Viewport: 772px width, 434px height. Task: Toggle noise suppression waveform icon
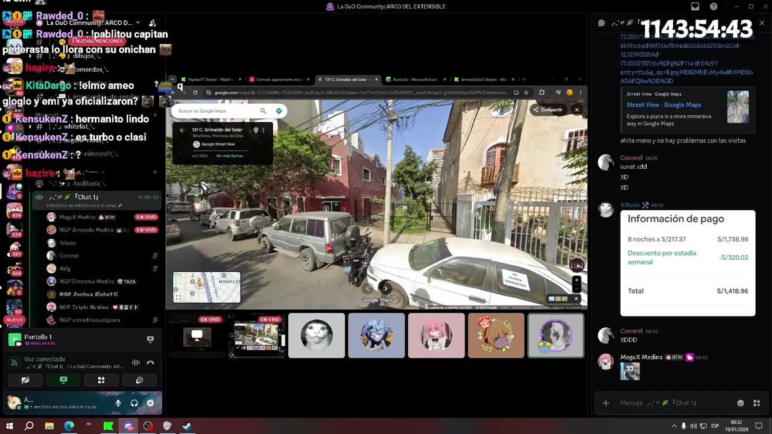(x=136, y=363)
